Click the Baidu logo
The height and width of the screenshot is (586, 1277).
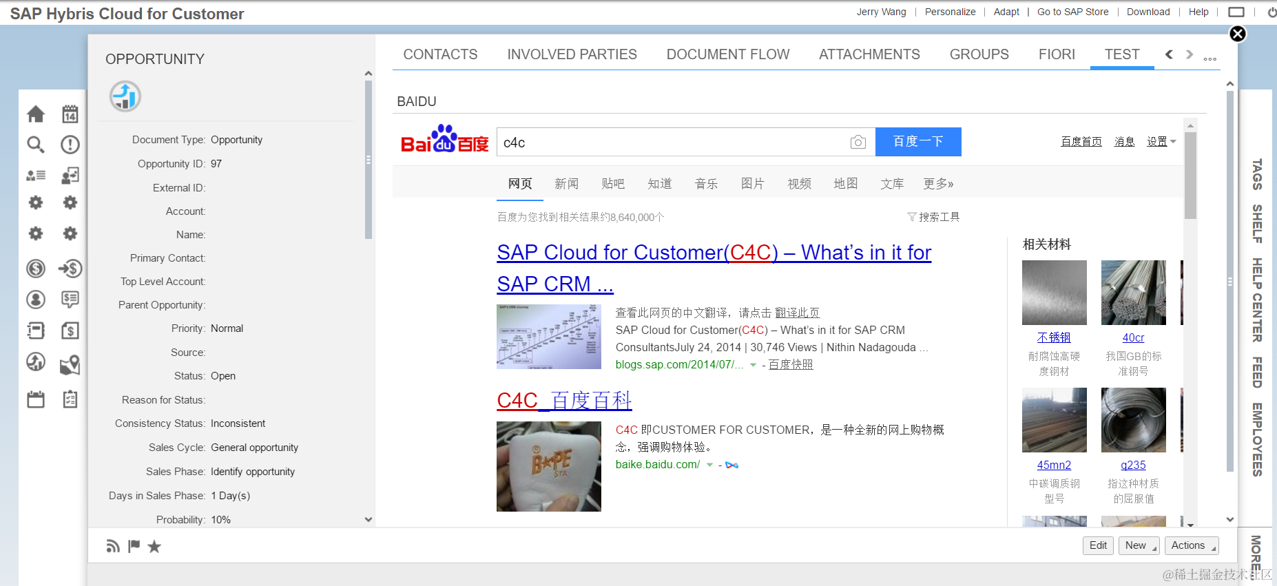pos(445,139)
